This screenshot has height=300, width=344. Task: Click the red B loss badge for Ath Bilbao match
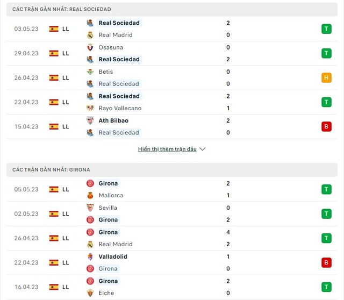[x=326, y=127]
